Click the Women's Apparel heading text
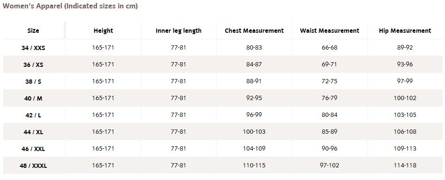Screen dimensions: 445x180 70,6
